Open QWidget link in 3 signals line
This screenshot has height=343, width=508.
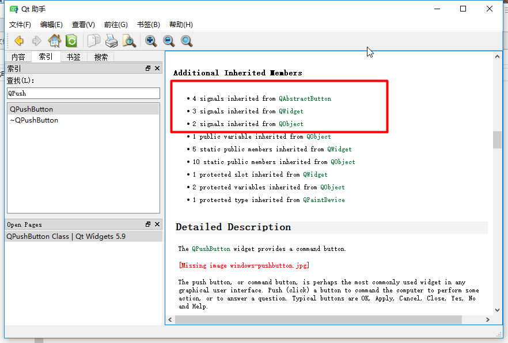tap(291, 111)
